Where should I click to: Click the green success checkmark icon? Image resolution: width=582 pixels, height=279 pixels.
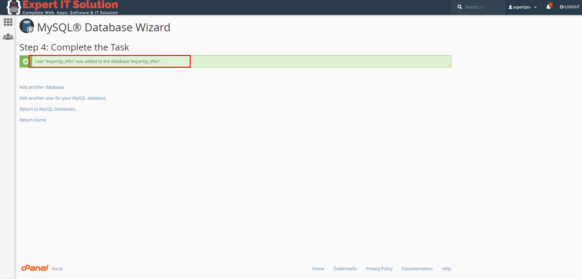[26, 61]
